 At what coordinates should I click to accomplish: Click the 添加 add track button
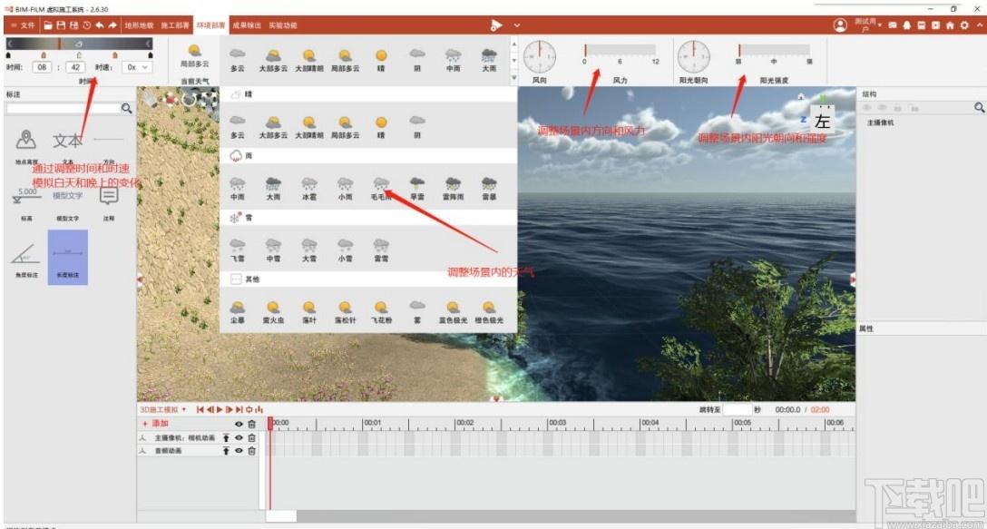click(x=155, y=424)
